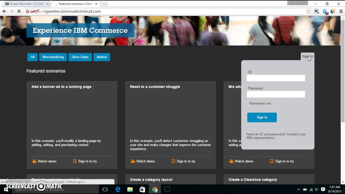The height and width of the screenshot is (194, 345).
Task: Select the All filter
Action: (x=32, y=57)
